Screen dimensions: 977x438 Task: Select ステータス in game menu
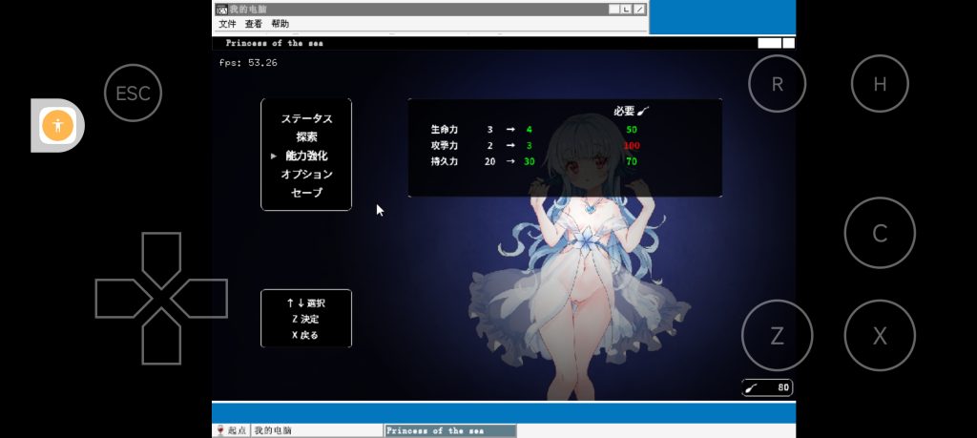(x=306, y=118)
